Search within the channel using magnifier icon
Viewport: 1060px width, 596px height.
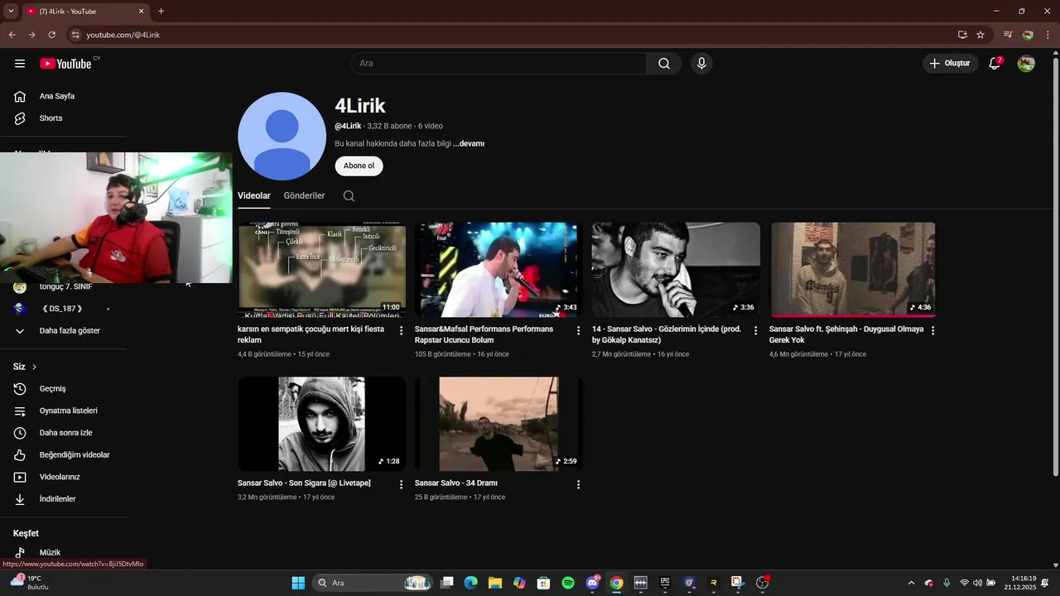[x=349, y=196]
